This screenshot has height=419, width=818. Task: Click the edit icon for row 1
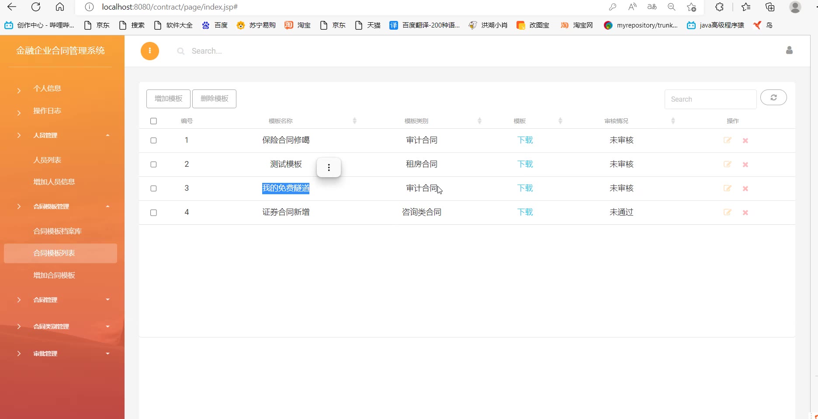click(x=727, y=140)
